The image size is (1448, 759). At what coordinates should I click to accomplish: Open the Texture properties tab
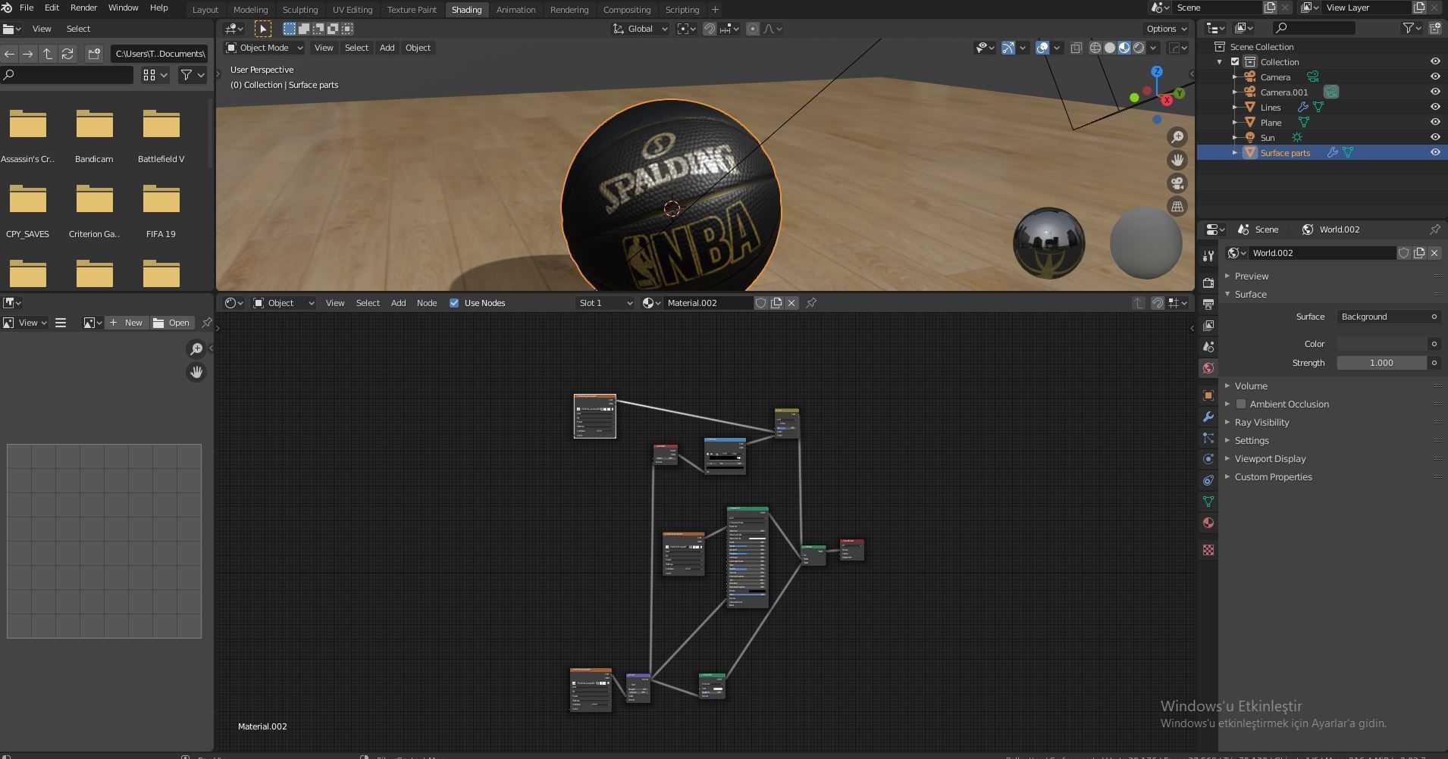pos(1208,550)
